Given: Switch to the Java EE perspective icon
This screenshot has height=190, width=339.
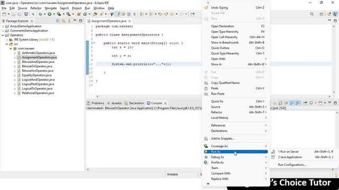Looking at the screenshot, I should coord(329,14).
